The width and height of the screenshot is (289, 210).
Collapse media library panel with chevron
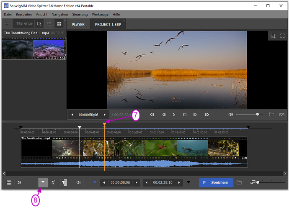[x=65, y=20]
